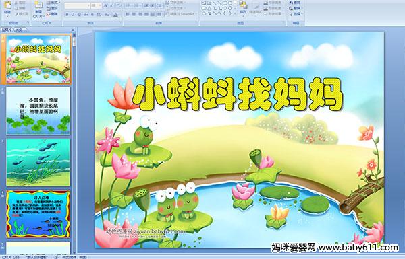Screen dimensions: 405x259
Task: Select the oval shape in shapes gallery
Action: [x=230, y=3]
